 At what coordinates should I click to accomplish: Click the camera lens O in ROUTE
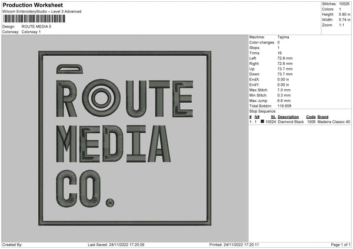coord(101,97)
